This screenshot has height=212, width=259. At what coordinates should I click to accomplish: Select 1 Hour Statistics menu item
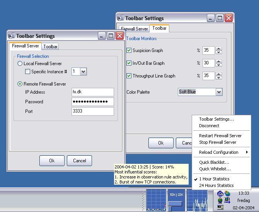tap(214, 179)
